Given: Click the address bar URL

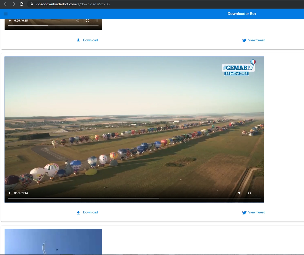Looking at the screenshot, I should coord(73,4).
